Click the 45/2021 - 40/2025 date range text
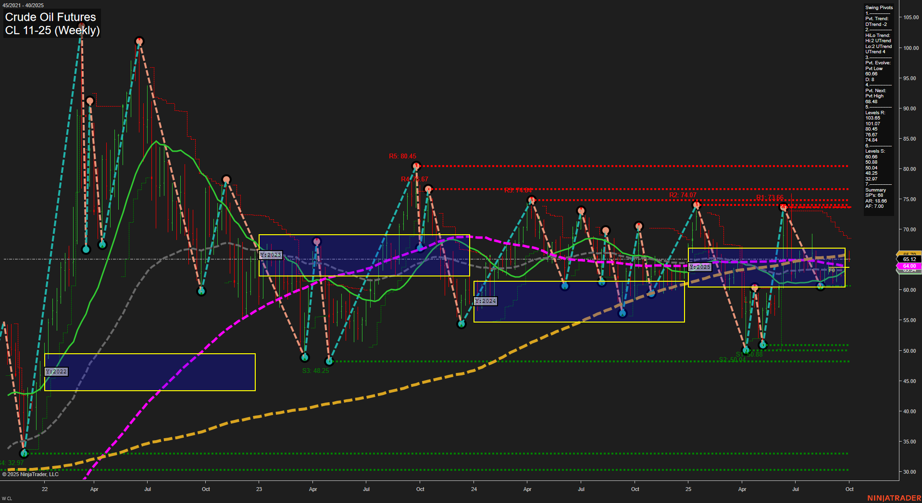Image resolution: width=922 pixels, height=503 pixels. click(x=23, y=5)
